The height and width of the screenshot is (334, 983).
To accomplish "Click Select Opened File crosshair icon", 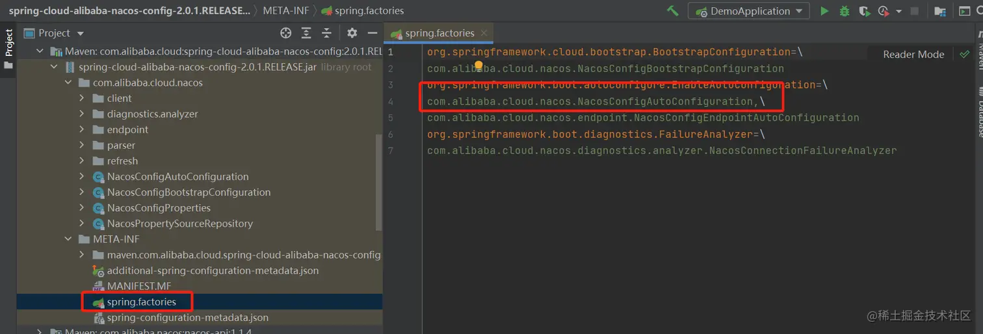I will 285,33.
